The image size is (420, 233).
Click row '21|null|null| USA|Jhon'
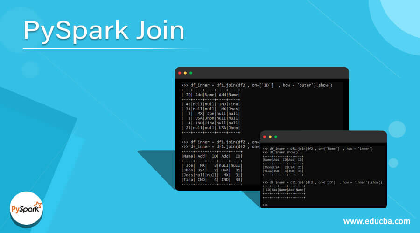pos(210,128)
